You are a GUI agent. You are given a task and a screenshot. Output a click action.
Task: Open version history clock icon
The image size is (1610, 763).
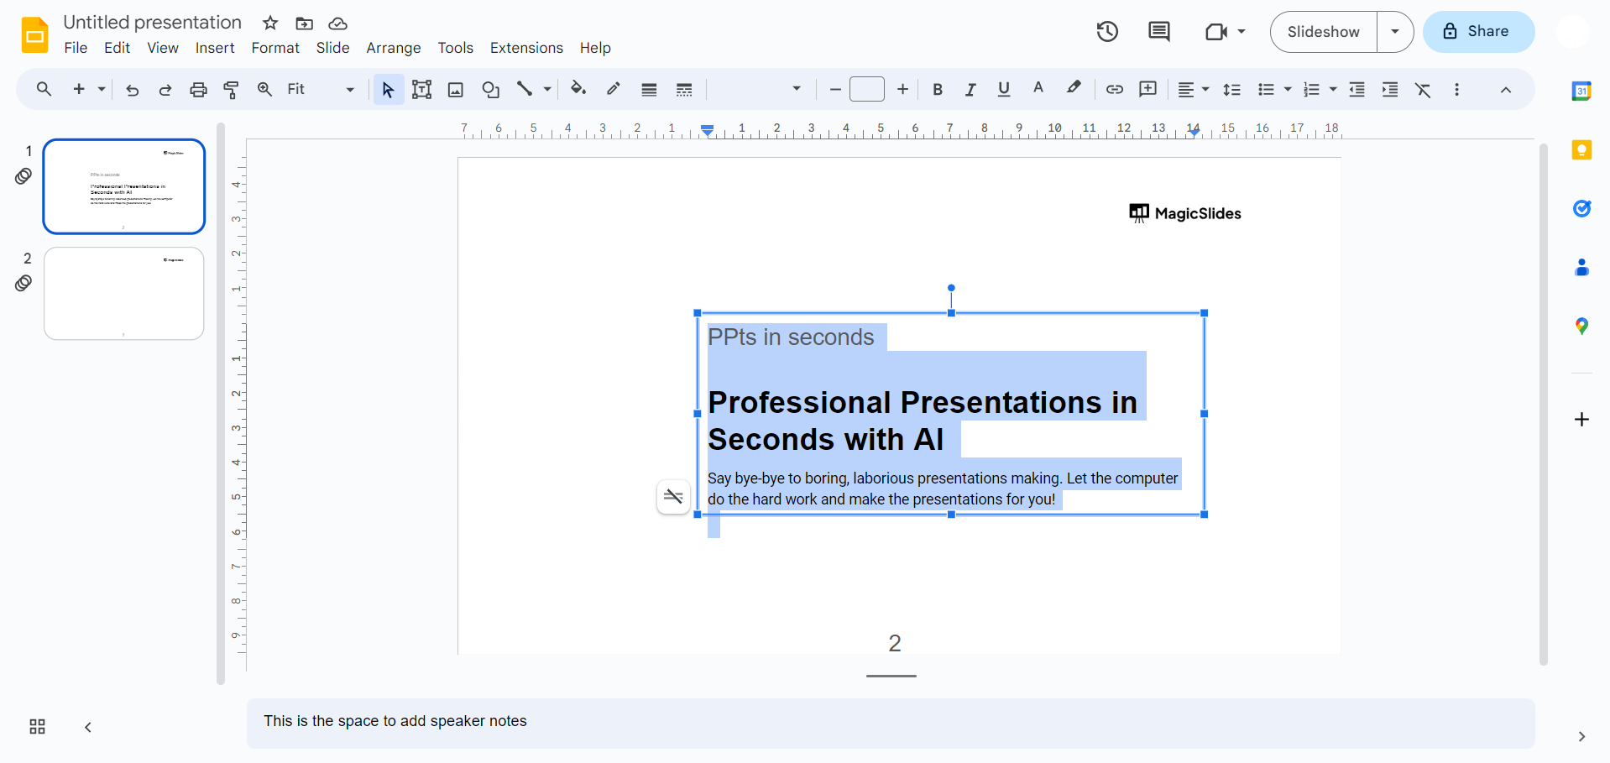point(1107,32)
